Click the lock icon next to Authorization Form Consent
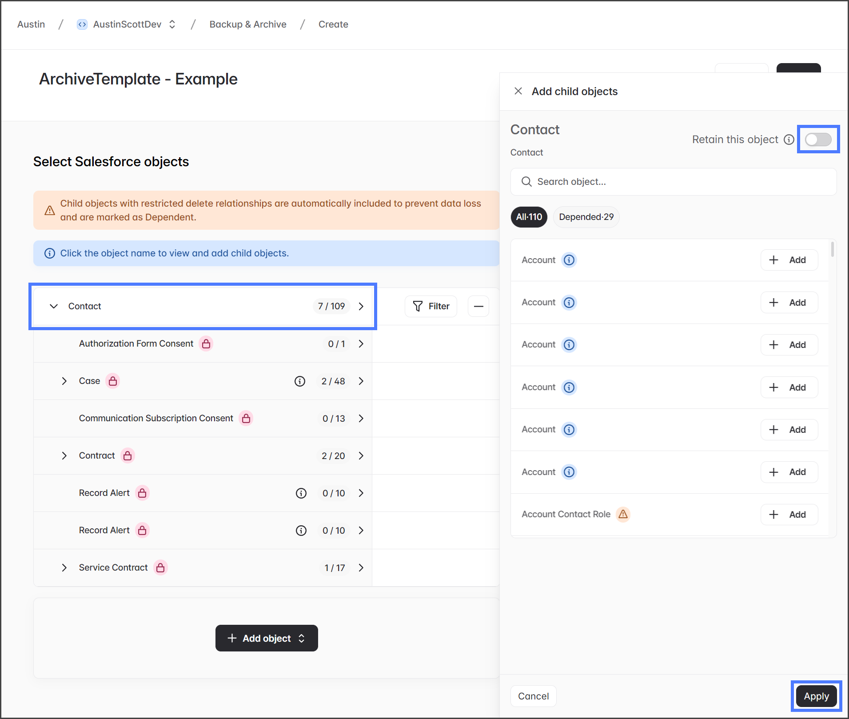 [x=206, y=344]
